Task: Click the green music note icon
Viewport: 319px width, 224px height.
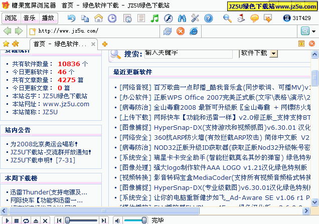Action: click(x=154, y=19)
